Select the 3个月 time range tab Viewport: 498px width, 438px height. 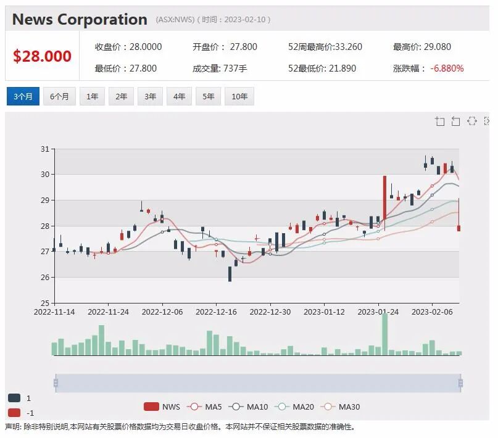tap(23, 96)
